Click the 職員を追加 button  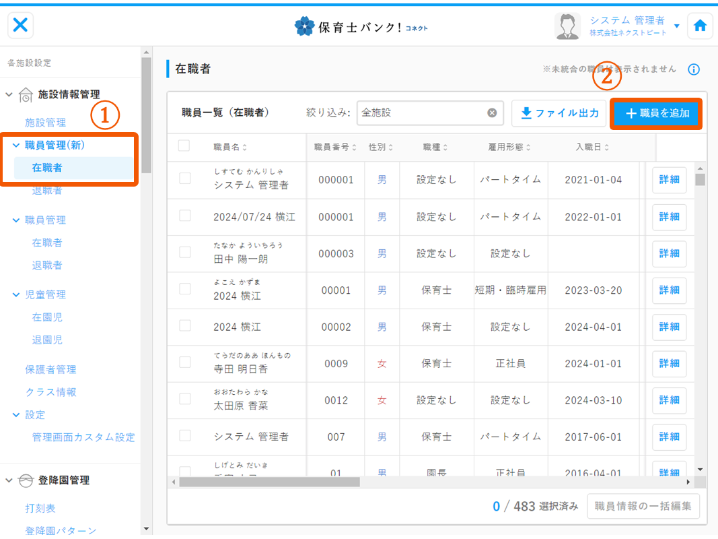tap(657, 114)
